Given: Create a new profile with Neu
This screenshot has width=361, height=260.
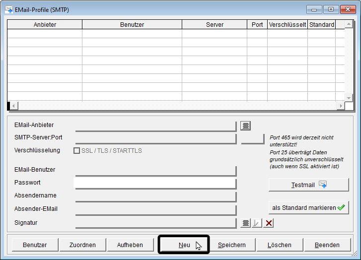Looking at the screenshot, I should pyautogui.click(x=184, y=245).
